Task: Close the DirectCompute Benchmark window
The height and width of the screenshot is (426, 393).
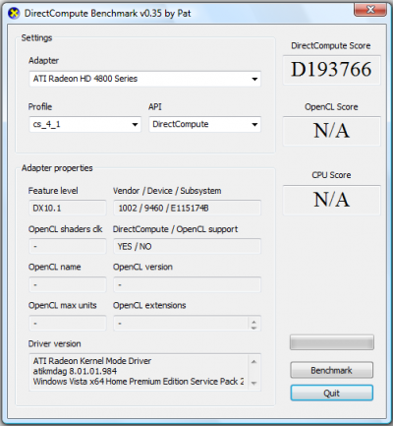Action: (370, 10)
